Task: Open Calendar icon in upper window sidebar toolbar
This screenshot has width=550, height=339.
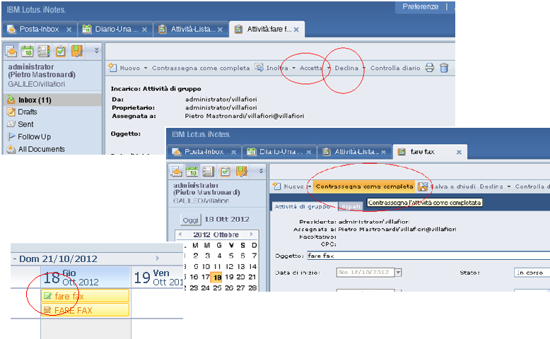Action: tap(27, 51)
